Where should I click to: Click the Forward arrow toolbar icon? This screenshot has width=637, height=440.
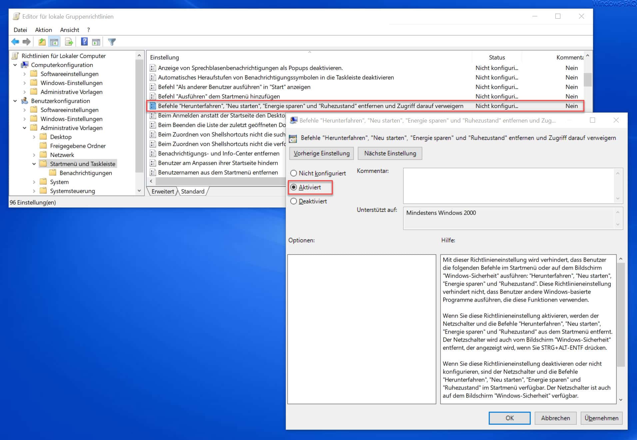click(x=26, y=42)
